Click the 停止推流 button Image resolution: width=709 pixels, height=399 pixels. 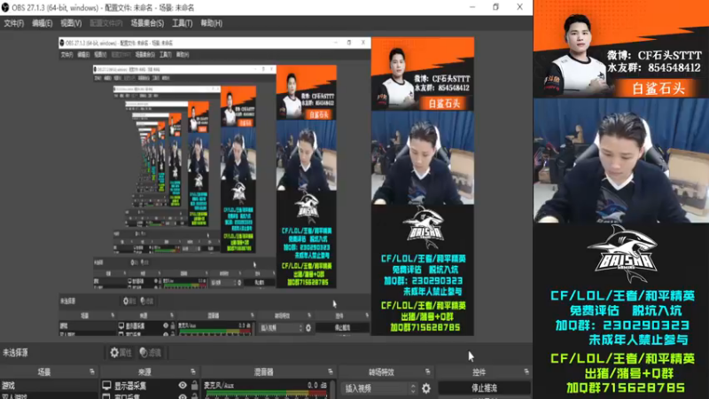pos(484,388)
